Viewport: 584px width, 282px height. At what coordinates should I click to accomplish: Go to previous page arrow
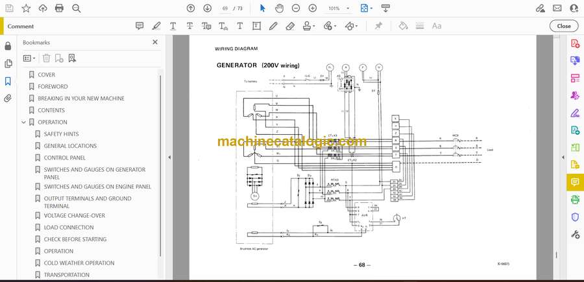pyautogui.click(x=191, y=8)
